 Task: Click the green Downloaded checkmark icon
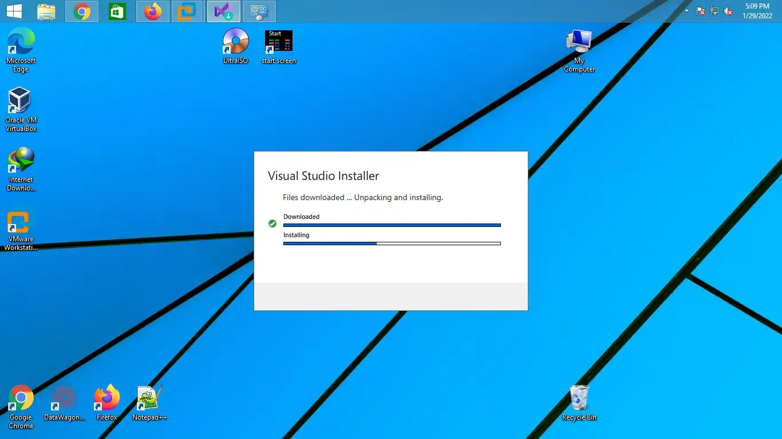point(272,224)
